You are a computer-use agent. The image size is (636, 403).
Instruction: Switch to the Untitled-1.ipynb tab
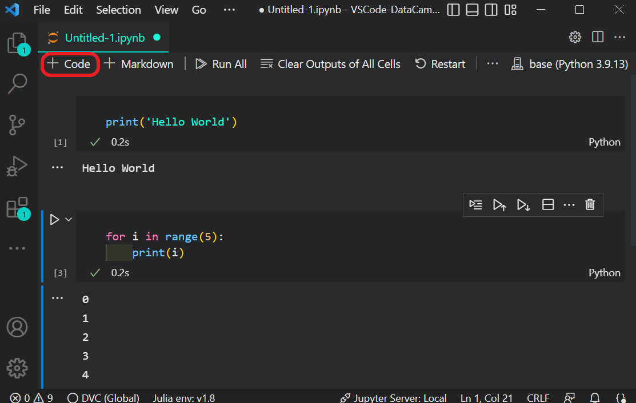(103, 39)
